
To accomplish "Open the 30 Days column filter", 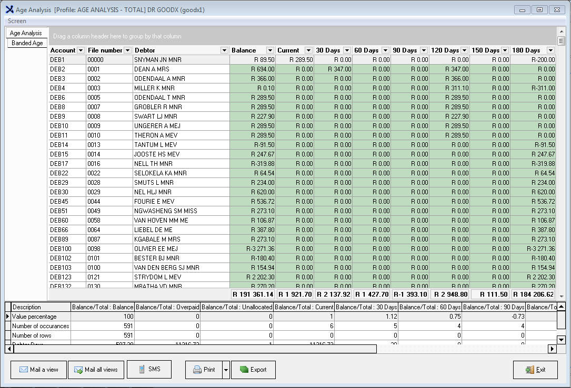I will [x=347, y=50].
